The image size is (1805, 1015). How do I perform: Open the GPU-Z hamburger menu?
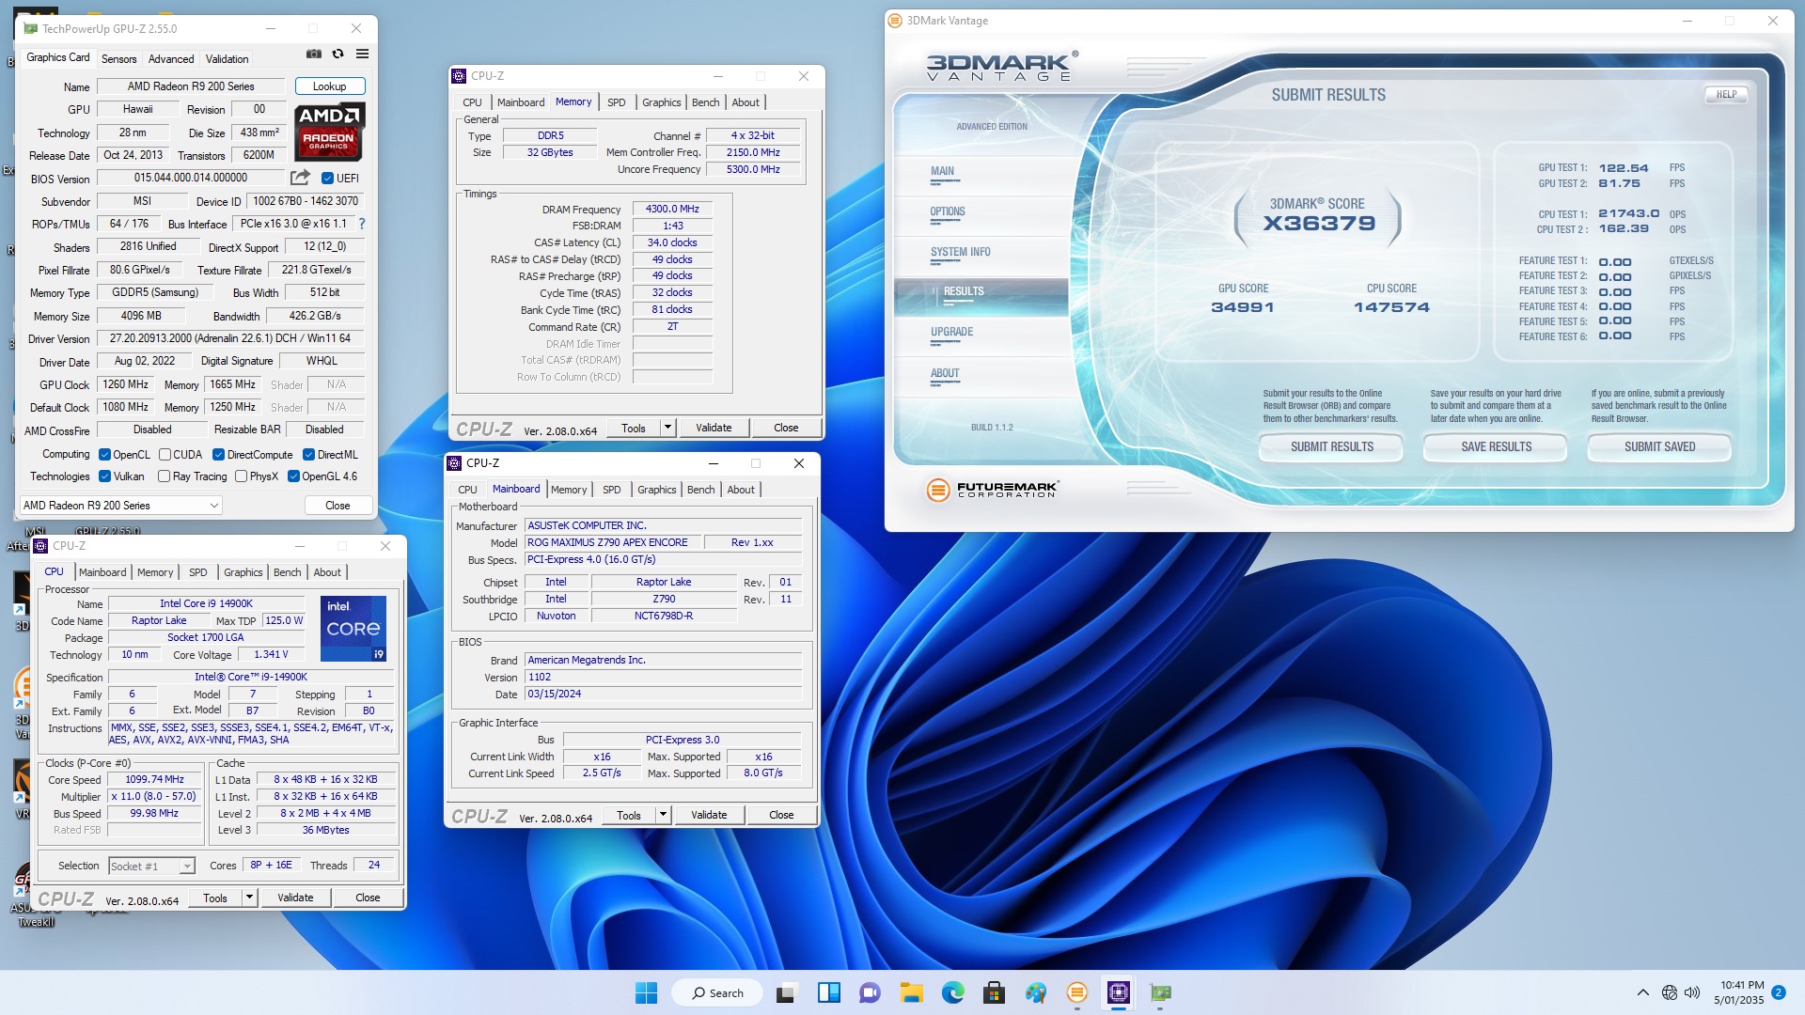[x=362, y=55]
